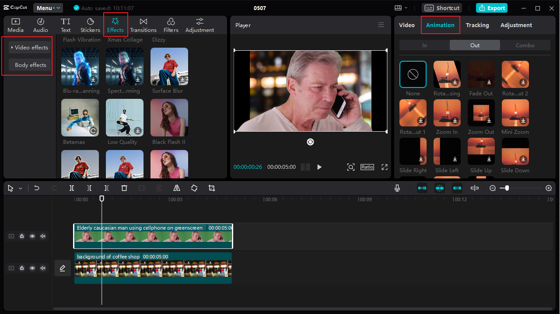This screenshot has height=314, width=560.
Task: Click the rotate handle below the video preview
Action: [310, 142]
